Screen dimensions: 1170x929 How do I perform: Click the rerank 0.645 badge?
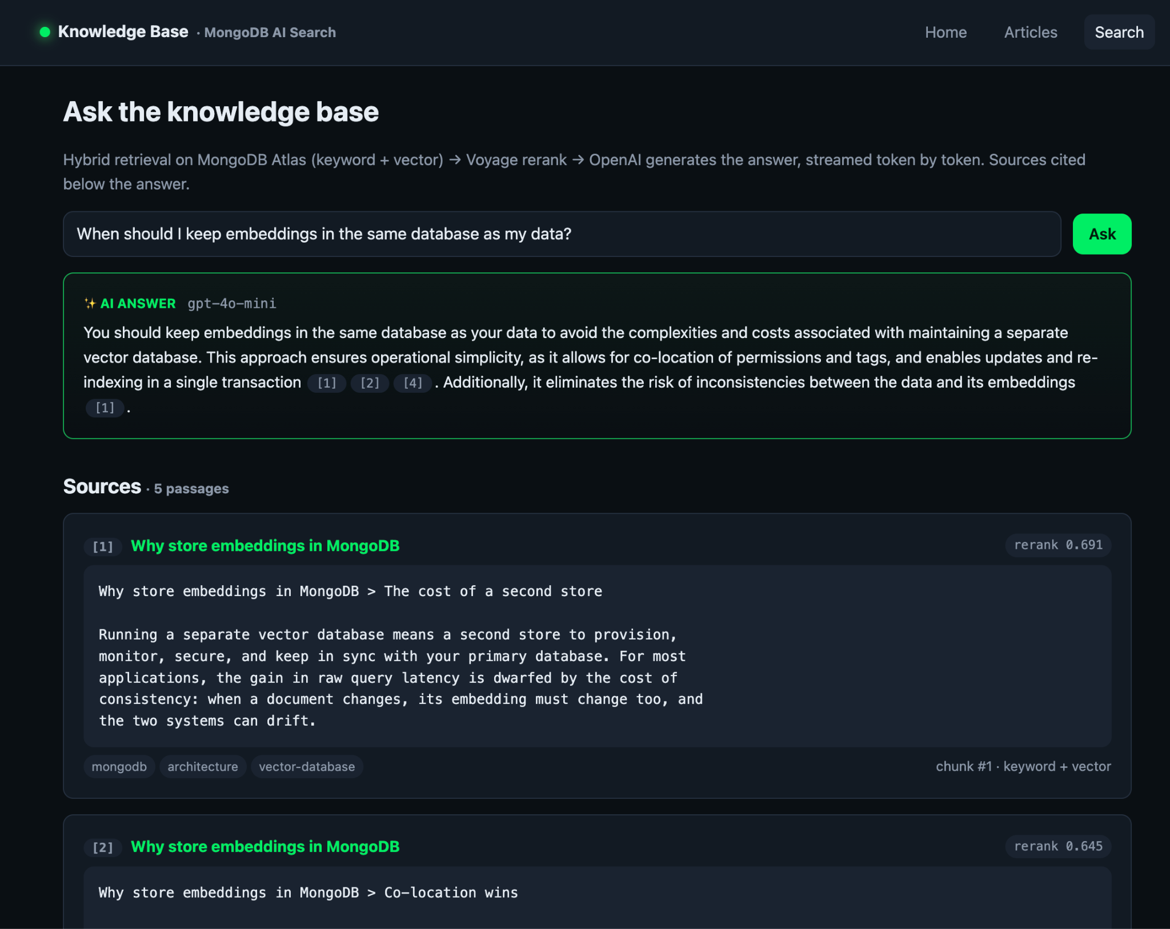[1058, 846]
